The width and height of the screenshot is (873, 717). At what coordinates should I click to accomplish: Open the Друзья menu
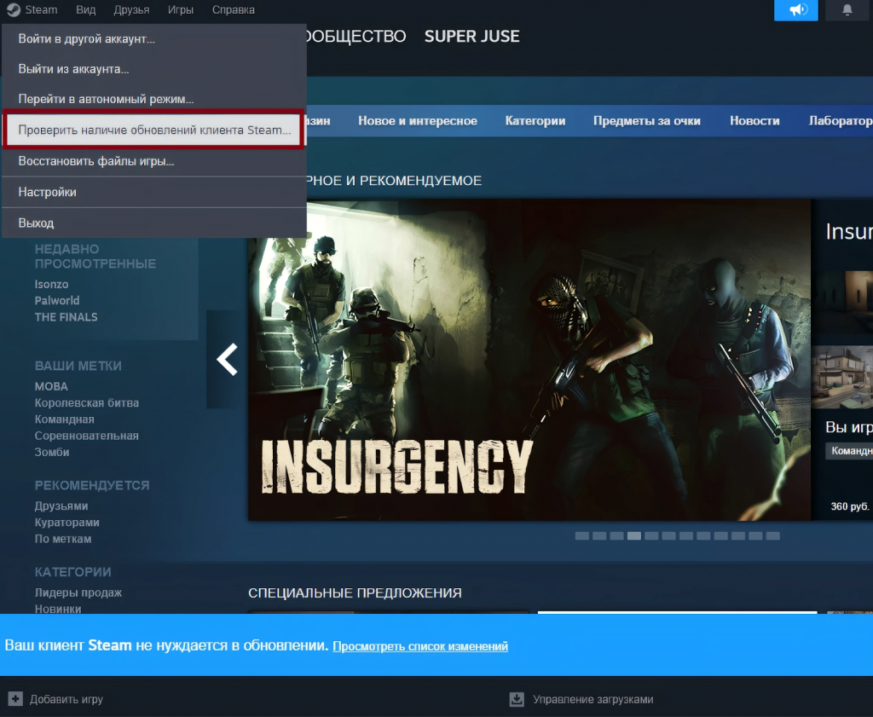131,10
